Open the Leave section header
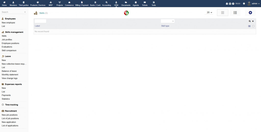This screenshot has height=132, width=261. (8, 56)
